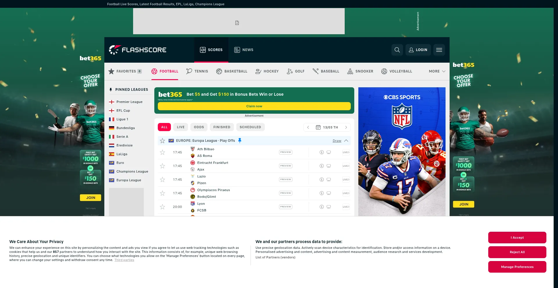Favorite the Lazio vs Plzen match
The height and width of the screenshot is (288, 558).
click(162, 180)
